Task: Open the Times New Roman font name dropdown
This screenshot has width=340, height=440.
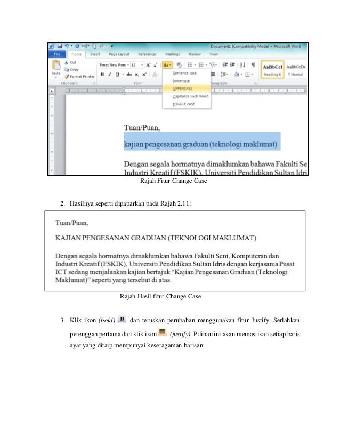Action: [128, 65]
